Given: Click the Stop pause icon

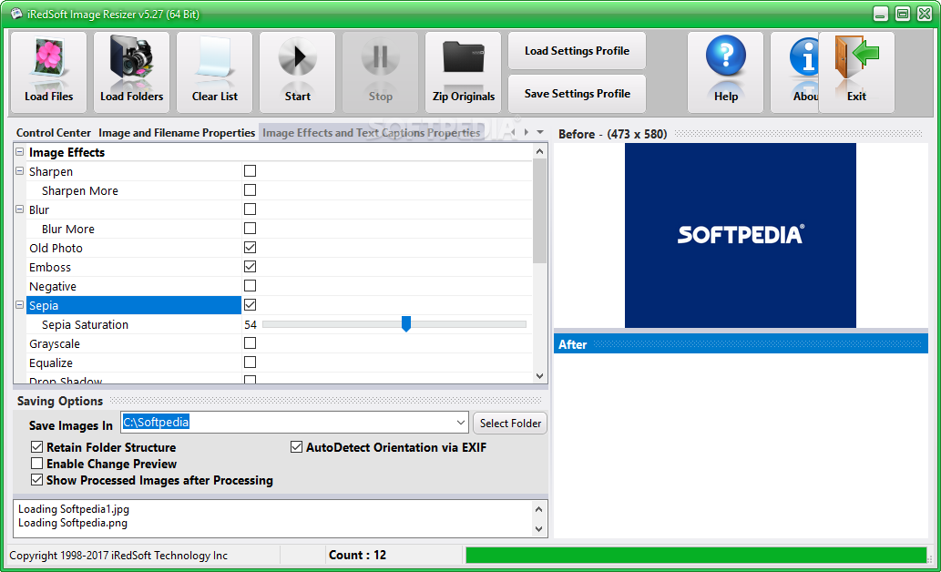Looking at the screenshot, I should 380,58.
